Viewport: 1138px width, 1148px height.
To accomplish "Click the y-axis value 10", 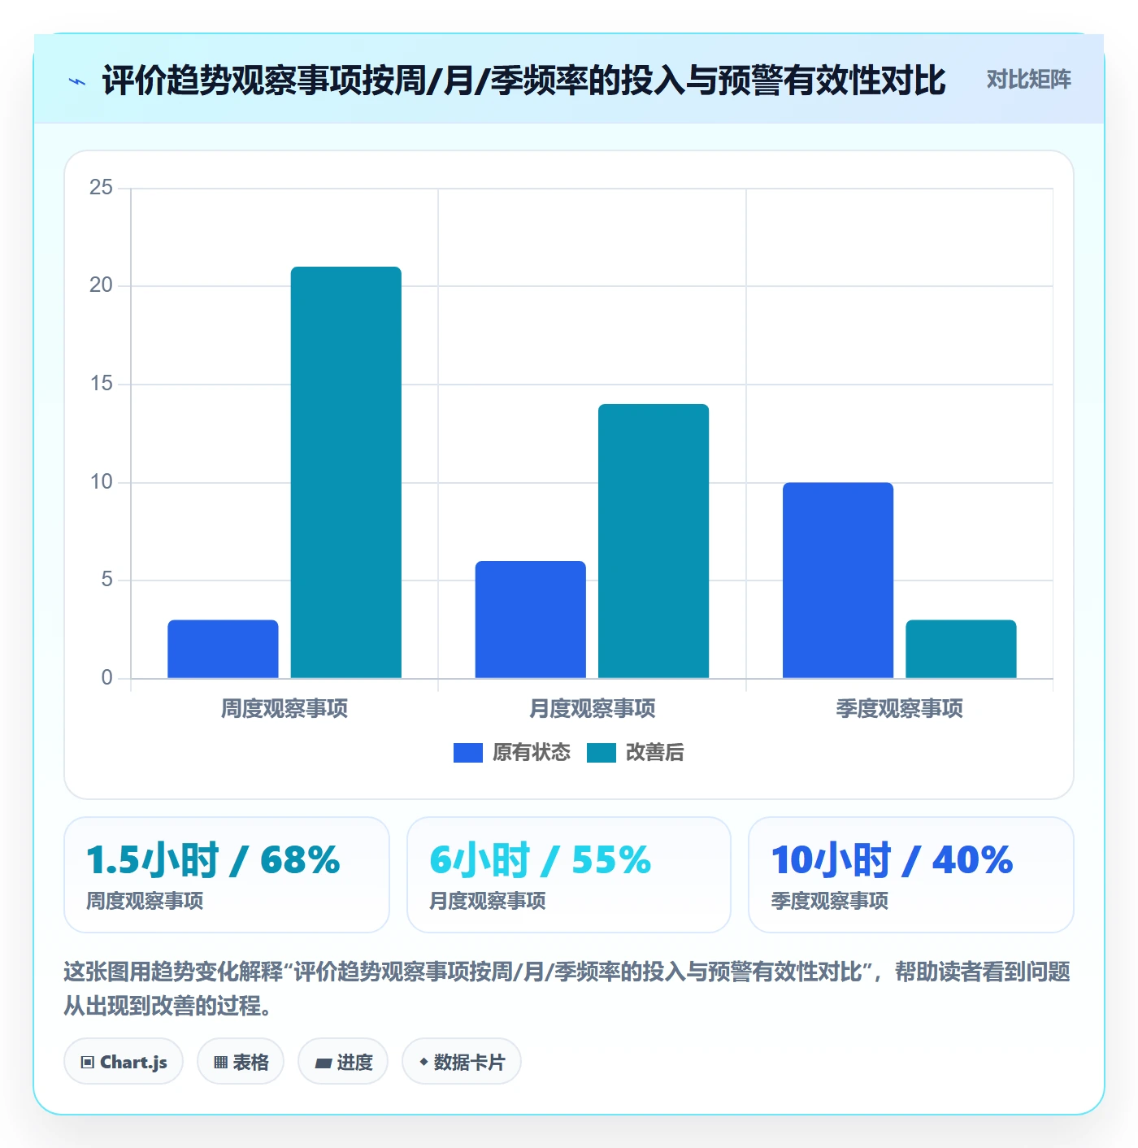I will [101, 482].
